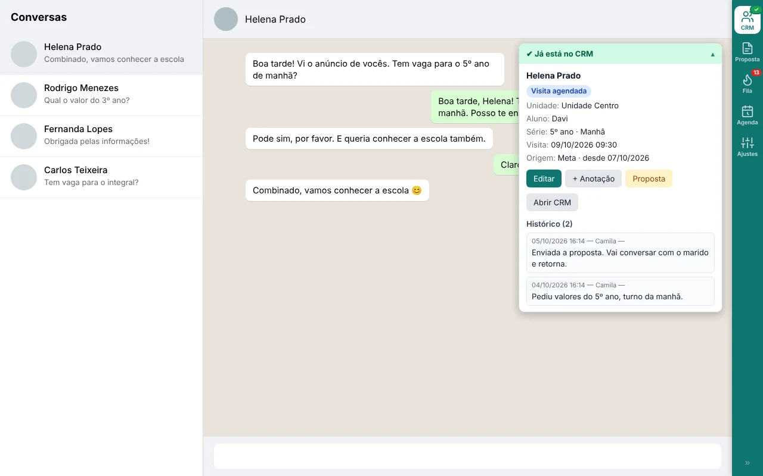Click Fernanda Lopes' avatar
The height and width of the screenshot is (476, 763).
[24, 136]
